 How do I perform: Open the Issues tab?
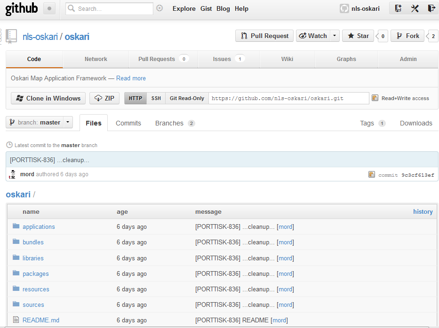(x=229, y=59)
